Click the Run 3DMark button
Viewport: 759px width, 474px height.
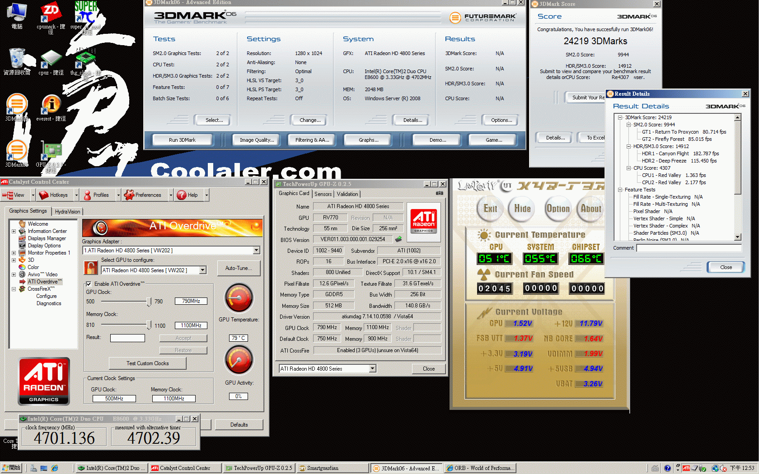182,140
